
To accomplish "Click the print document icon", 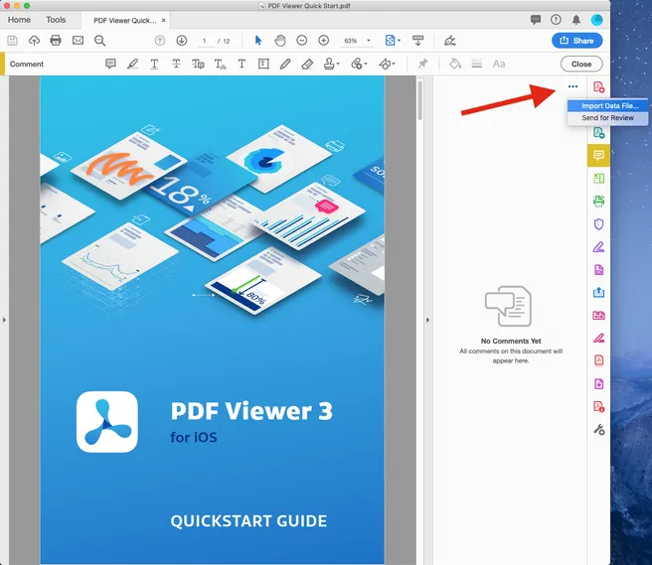I will [x=56, y=41].
